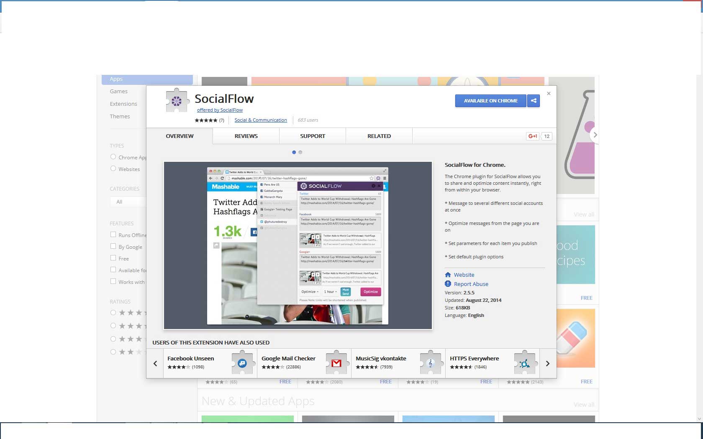Select Apps in the left sidebar
703x439 pixels.
(x=147, y=79)
